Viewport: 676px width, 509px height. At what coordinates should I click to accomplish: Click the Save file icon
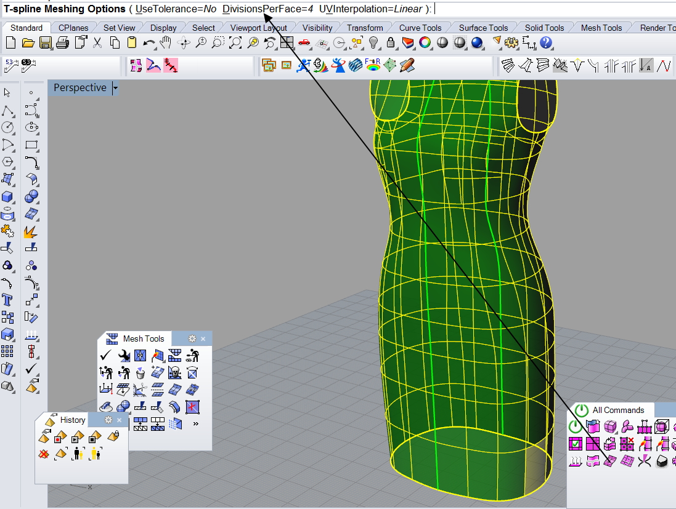point(45,42)
